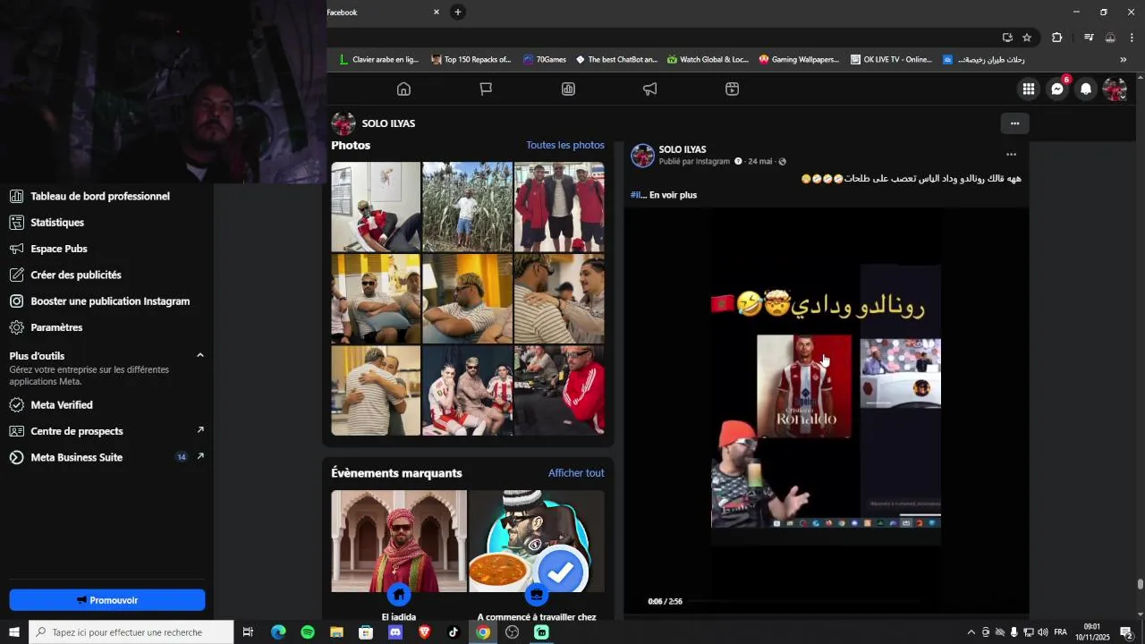Open OBS Studio from taskbar
1145x644 pixels.
[512, 632]
